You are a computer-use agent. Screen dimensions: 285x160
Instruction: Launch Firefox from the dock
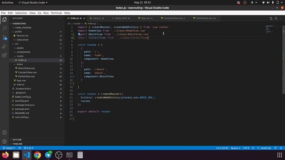pos(5,155)
